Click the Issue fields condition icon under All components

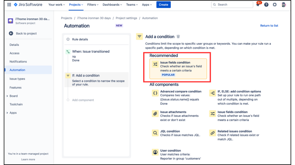[213, 113]
